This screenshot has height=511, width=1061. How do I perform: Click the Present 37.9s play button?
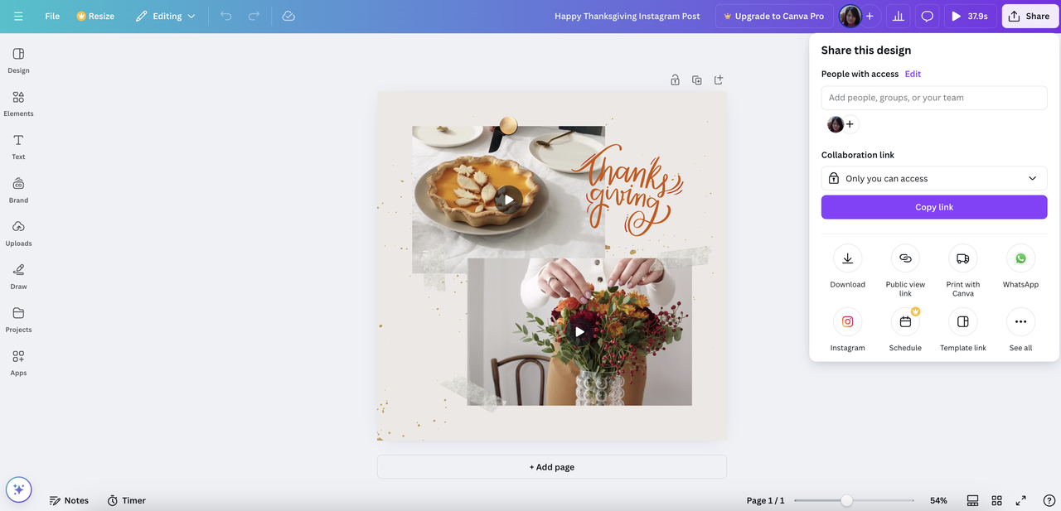tap(970, 16)
